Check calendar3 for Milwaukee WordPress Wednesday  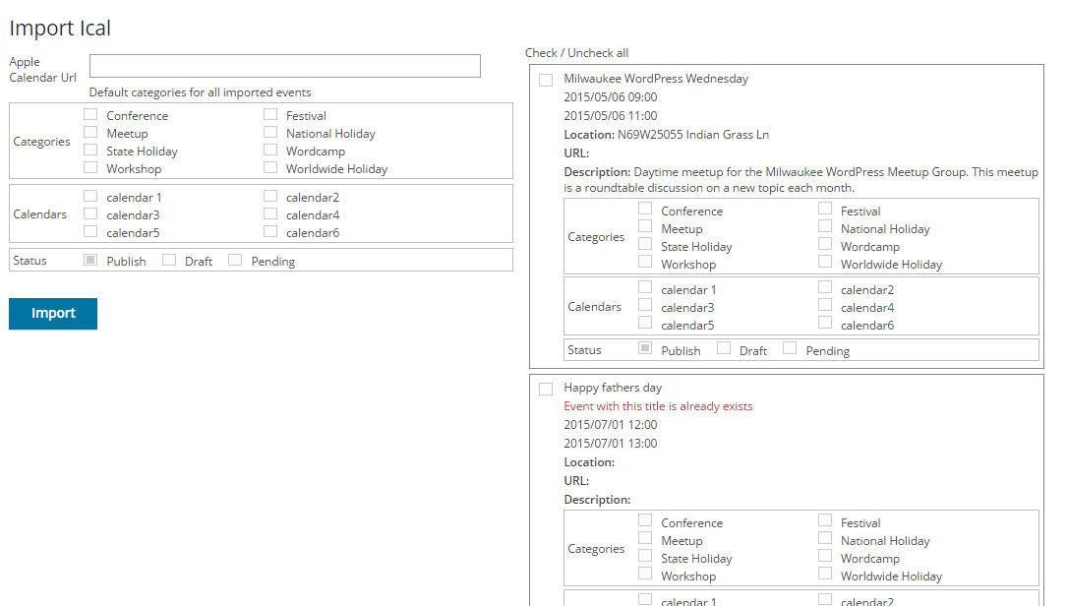(645, 305)
